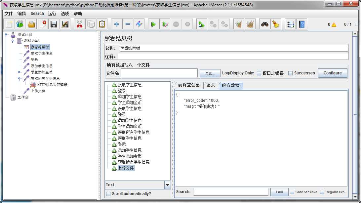The height and width of the screenshot is (203, 361).
Task: Open the 运行 menu
Action: pos(52,14)
